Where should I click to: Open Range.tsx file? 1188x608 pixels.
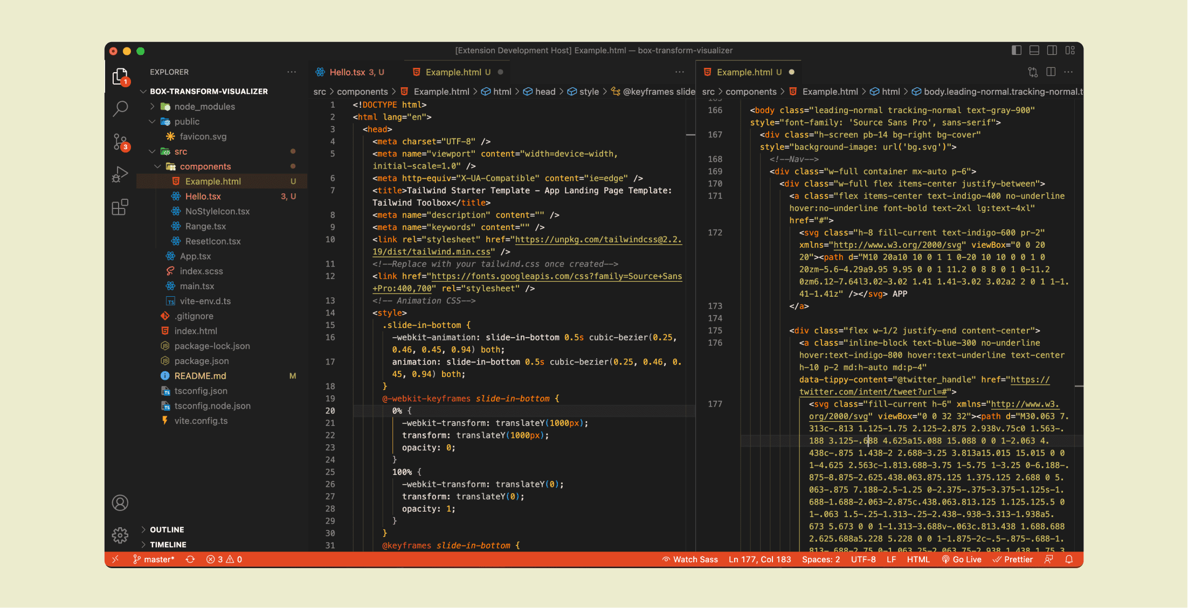click(x=205, y=227)
